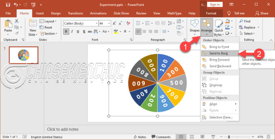Toggle Text Shadow formatting
Viewport: 275px width, 140px height.
[84, 32]
